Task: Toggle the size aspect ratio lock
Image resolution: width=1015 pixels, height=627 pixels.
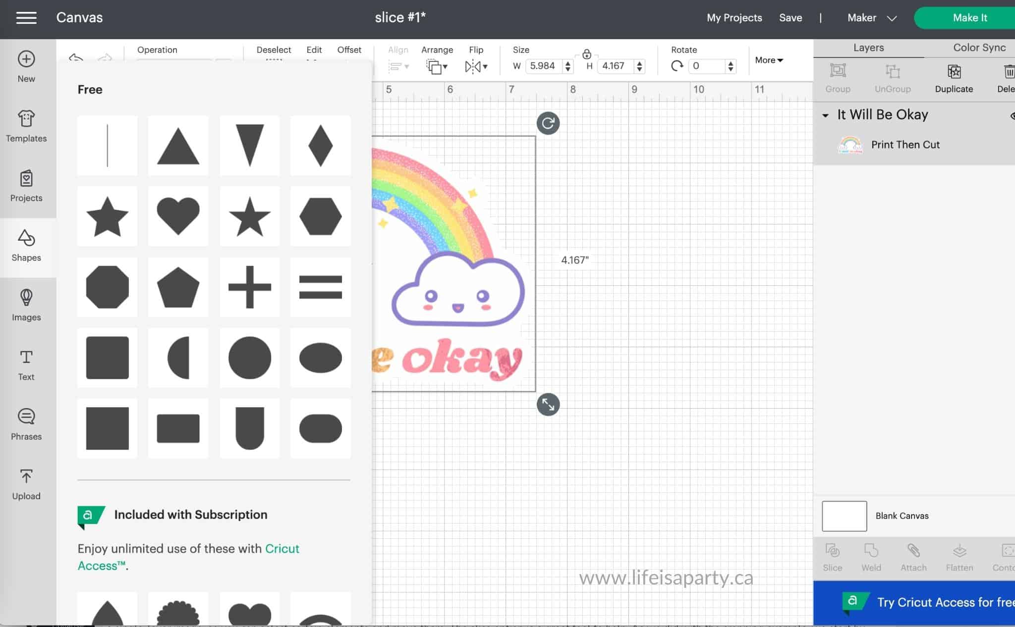Action: (x=586, y=54)
